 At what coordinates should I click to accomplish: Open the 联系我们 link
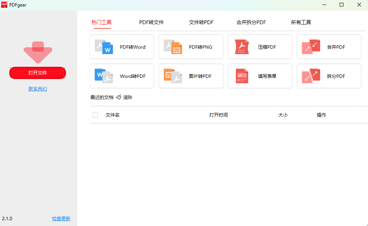(38, 89)
